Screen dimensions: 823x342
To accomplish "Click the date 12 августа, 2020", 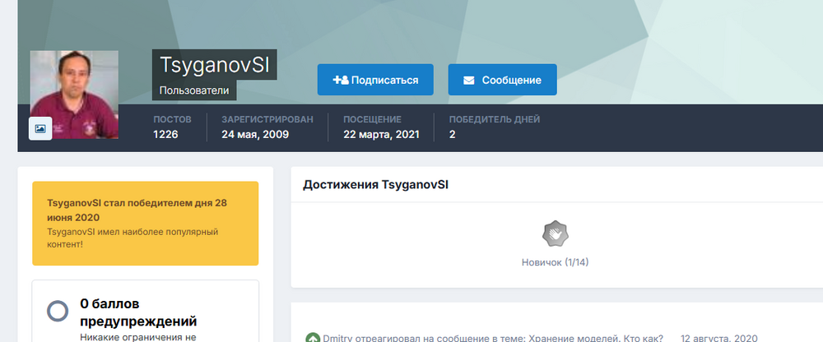I will pos(721,338).
